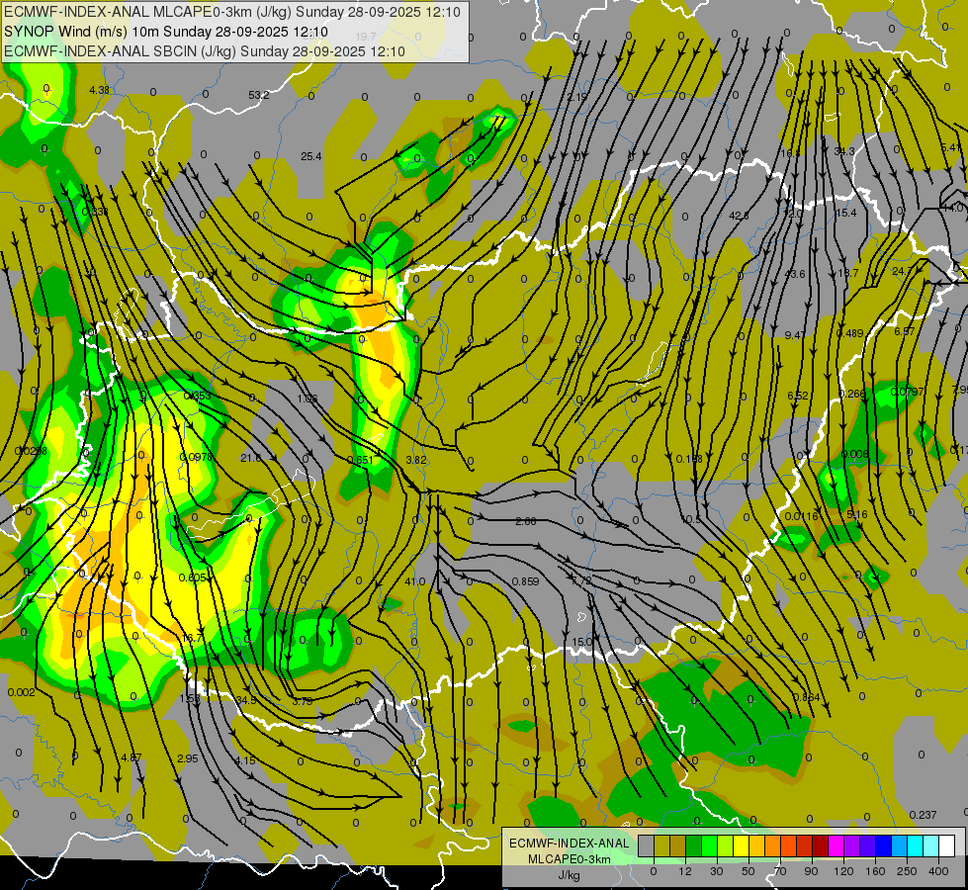The height and width of the screenshot is (890, 968).
Task: Click the map value 6.52
Action: pos(798,396)
